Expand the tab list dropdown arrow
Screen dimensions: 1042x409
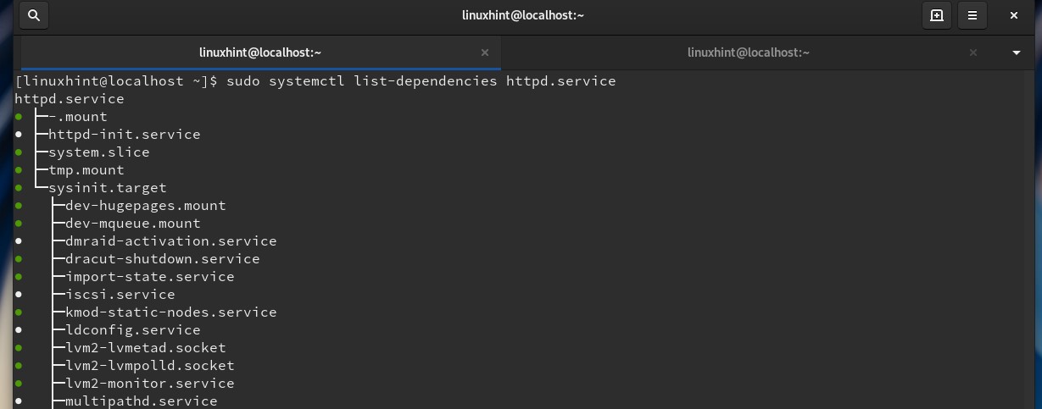click(x=1017, y=53)
